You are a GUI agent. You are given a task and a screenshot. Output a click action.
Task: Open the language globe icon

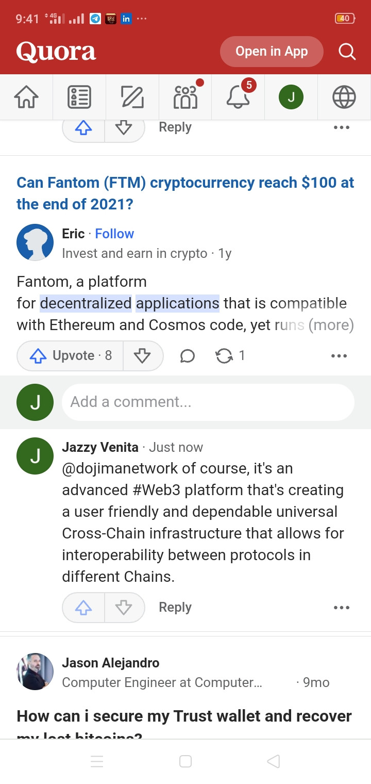[x=344, y=97]
